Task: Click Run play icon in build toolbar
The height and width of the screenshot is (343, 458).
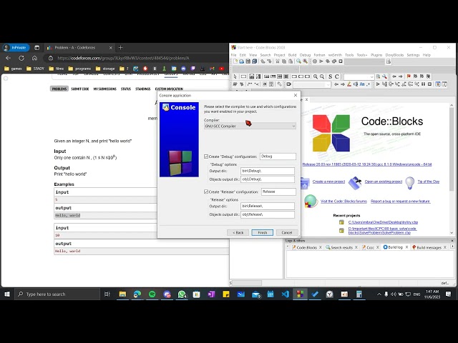Action: coord(321,61)
